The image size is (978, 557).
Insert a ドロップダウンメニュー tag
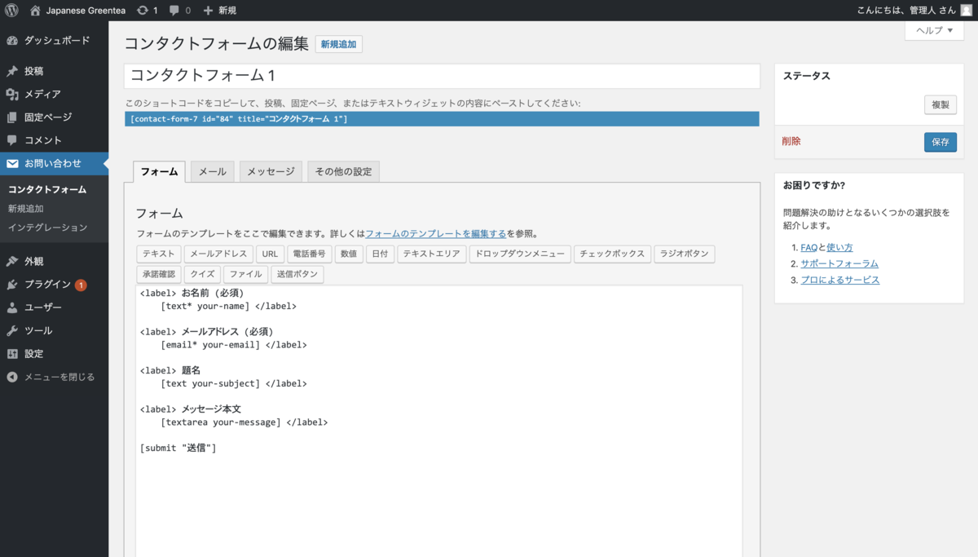coord(520,254)
